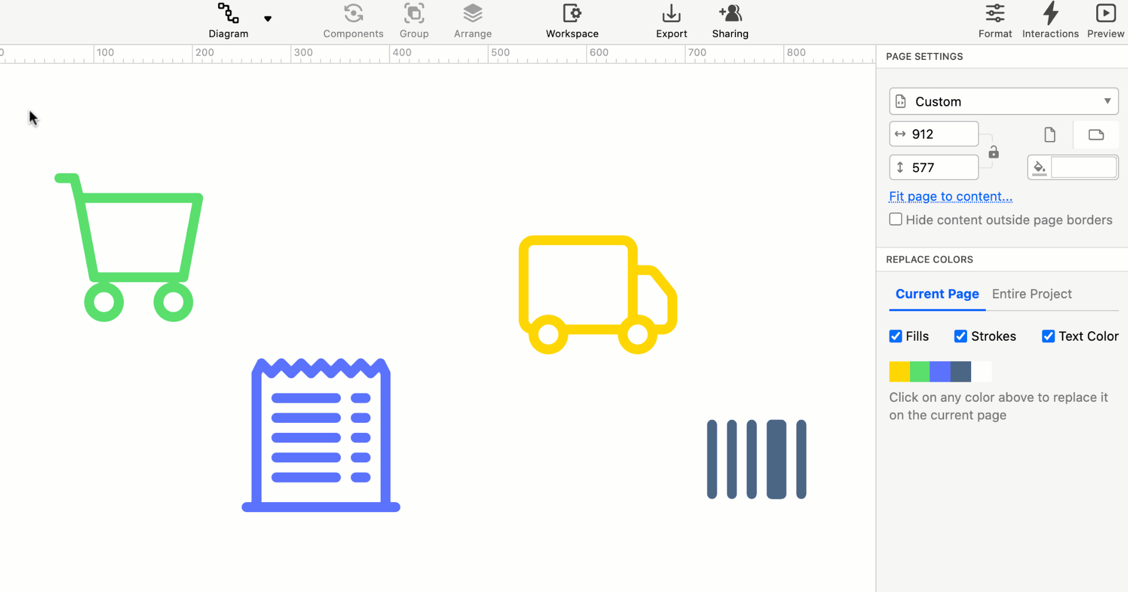Enable Hide content outside page borders
1128x592 pixels.
(895, 218)
